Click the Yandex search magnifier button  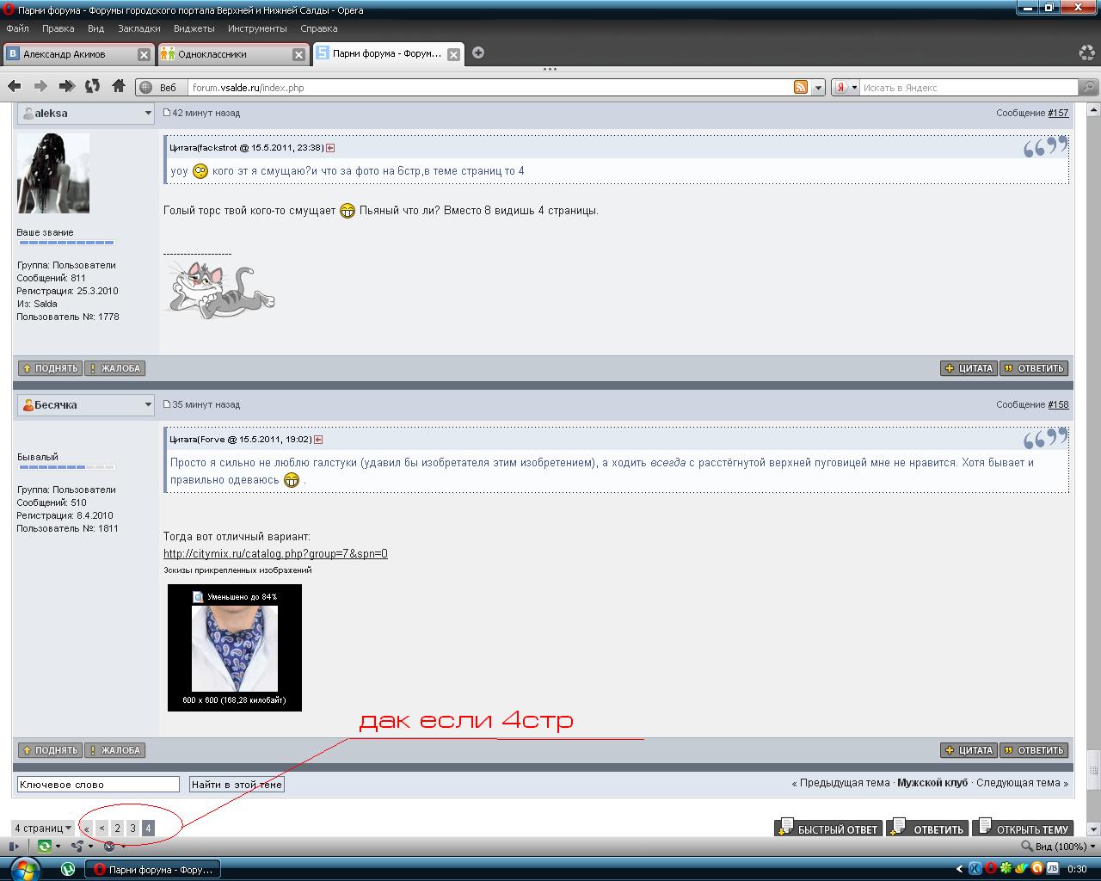point(1089,87)
